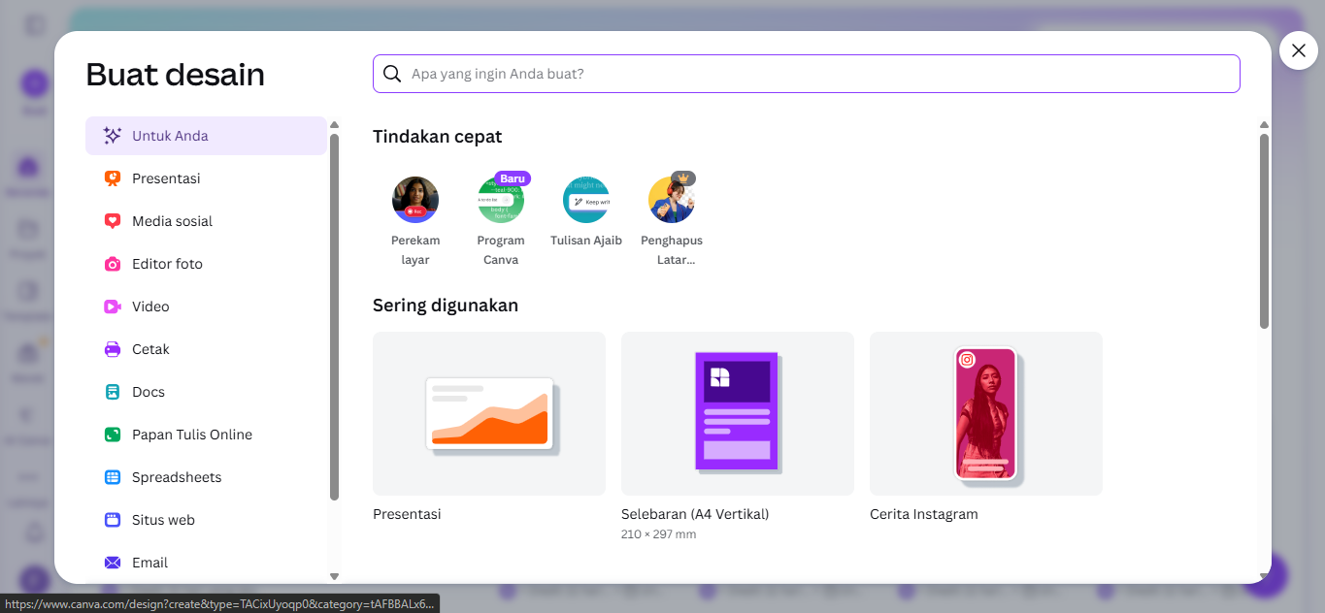Select the Untuk Anda sparkle icon

[113, 136]
